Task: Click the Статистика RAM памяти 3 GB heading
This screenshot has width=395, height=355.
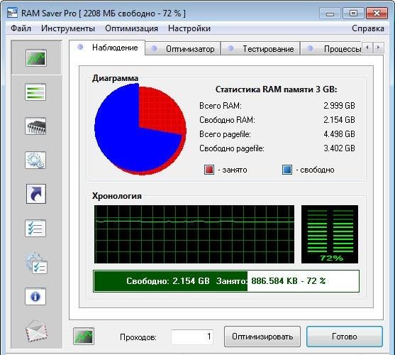Action: click(x=276, y=89)
